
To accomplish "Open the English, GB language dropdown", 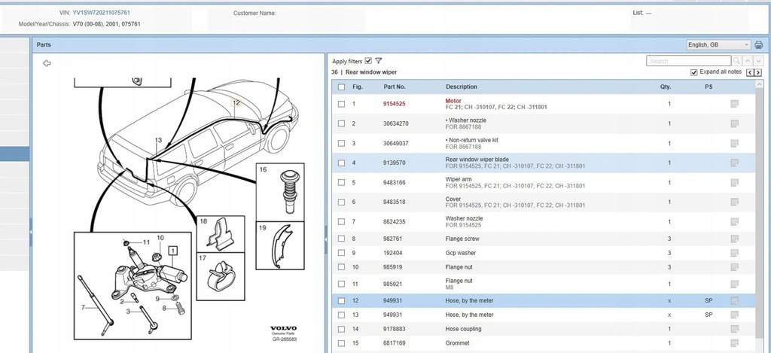I will [x=718, y=44].
